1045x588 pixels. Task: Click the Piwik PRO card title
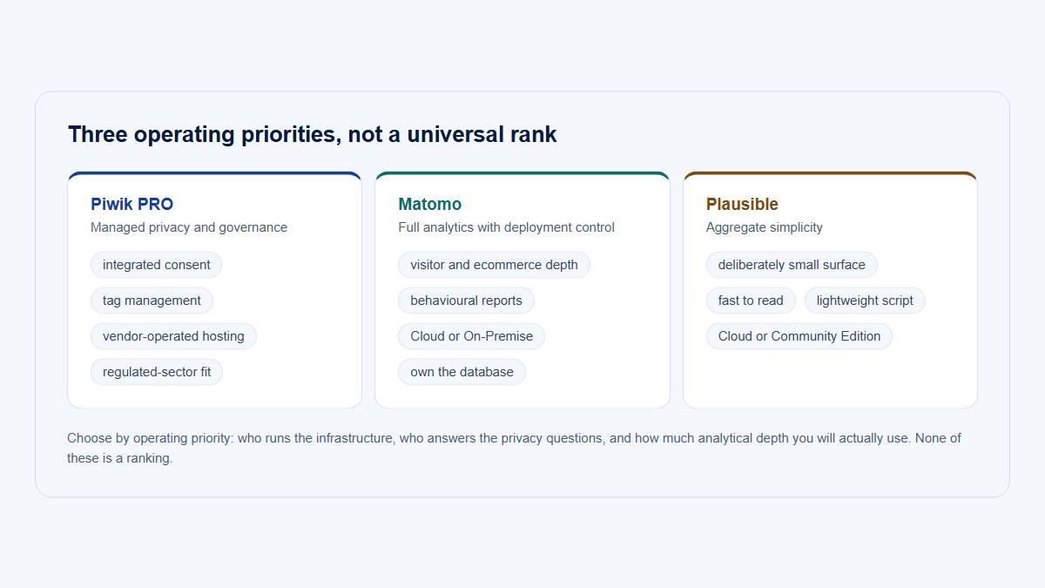click(x=131, y=204)
